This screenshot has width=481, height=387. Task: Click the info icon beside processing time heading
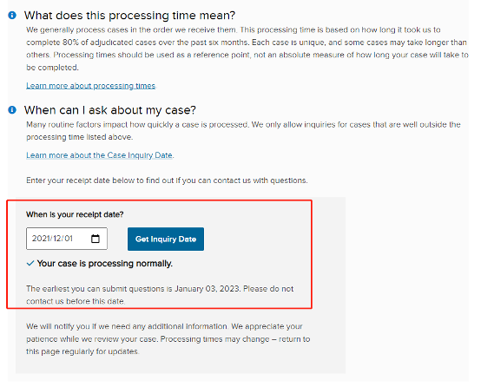pyautogui.click(x=12, y=15)
